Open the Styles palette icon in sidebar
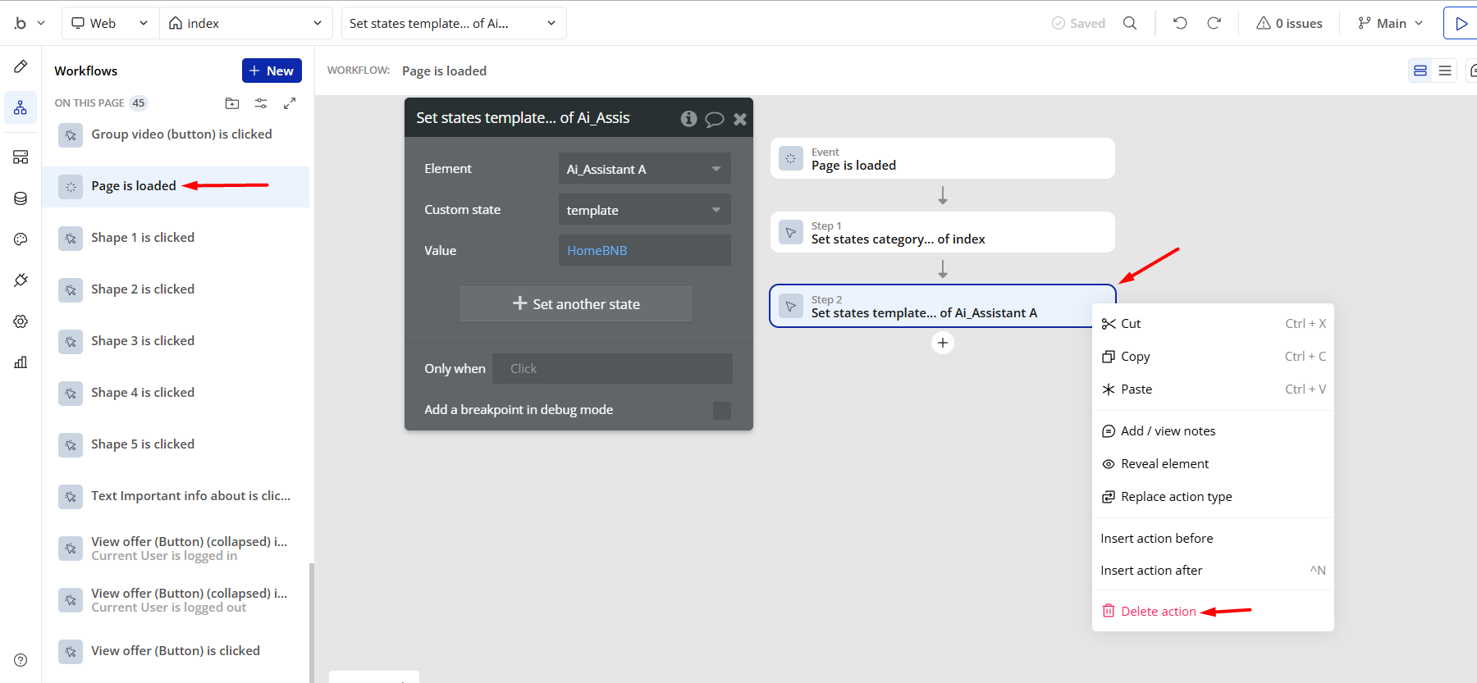This screenshot has height=683, width=1477. [21, 239]
